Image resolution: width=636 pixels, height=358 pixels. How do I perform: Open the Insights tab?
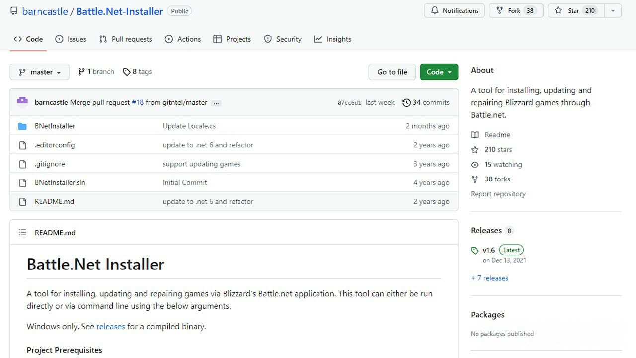[332, 39]
